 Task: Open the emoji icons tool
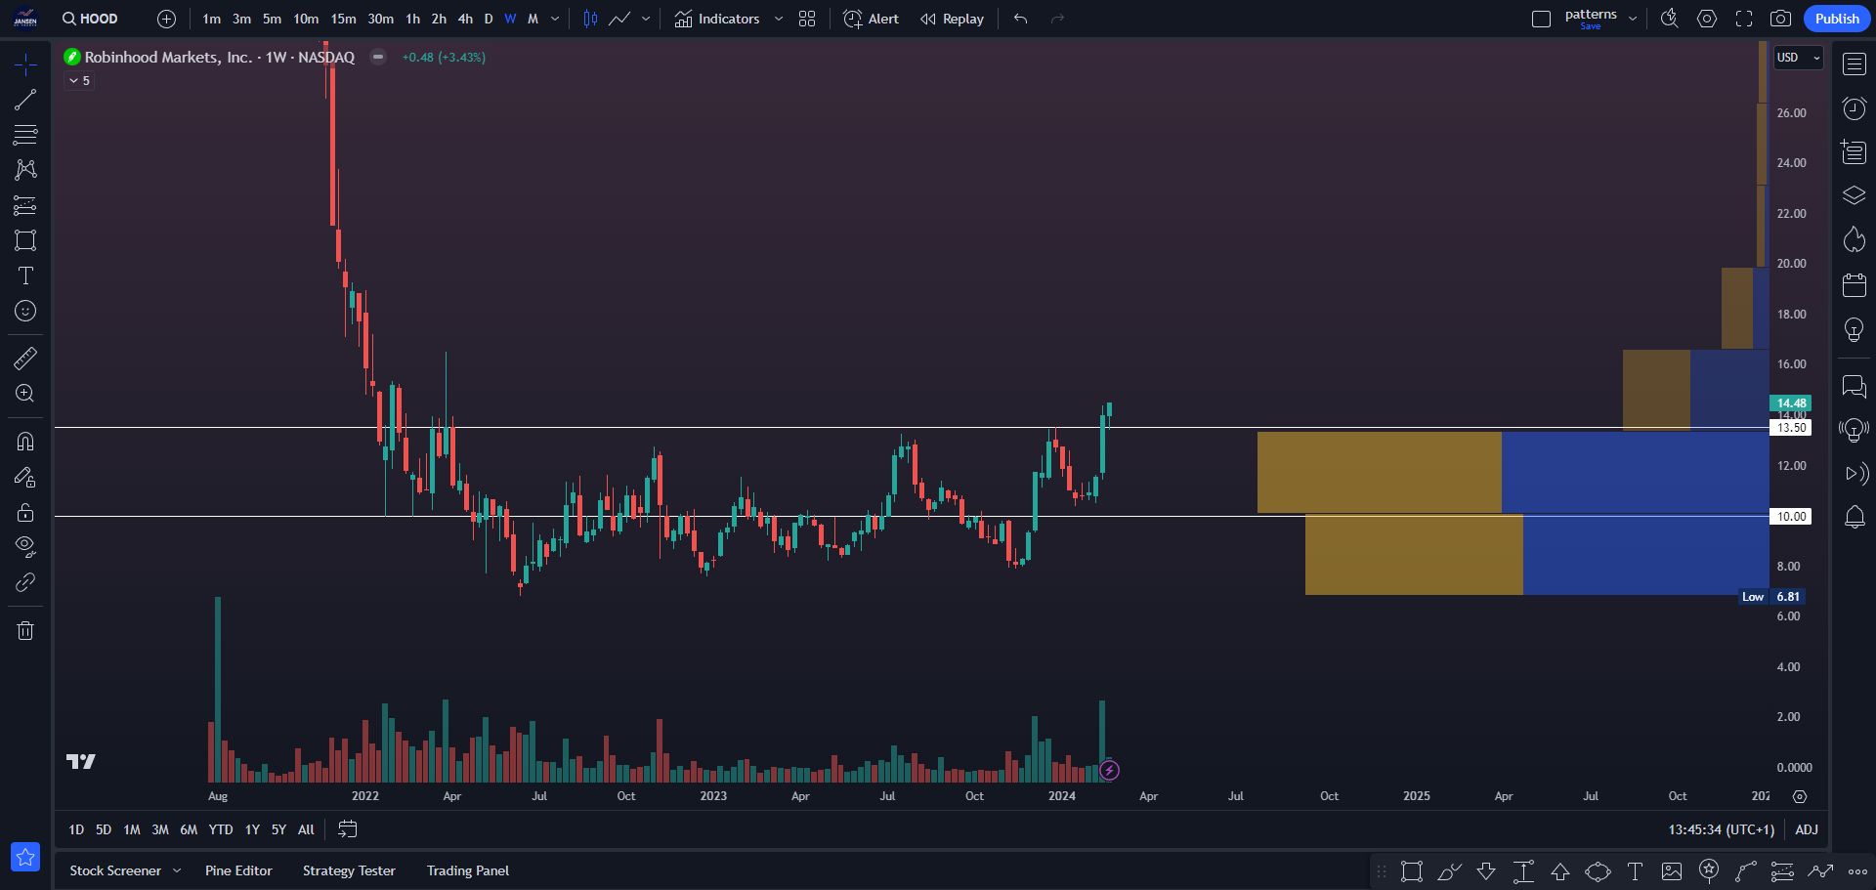point(25,311)
